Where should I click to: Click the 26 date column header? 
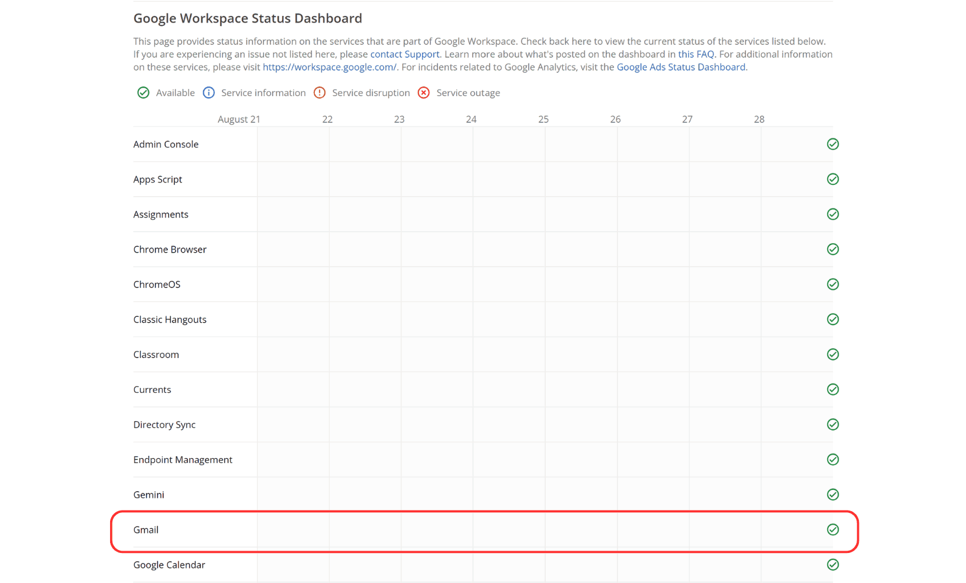[615, 119]
